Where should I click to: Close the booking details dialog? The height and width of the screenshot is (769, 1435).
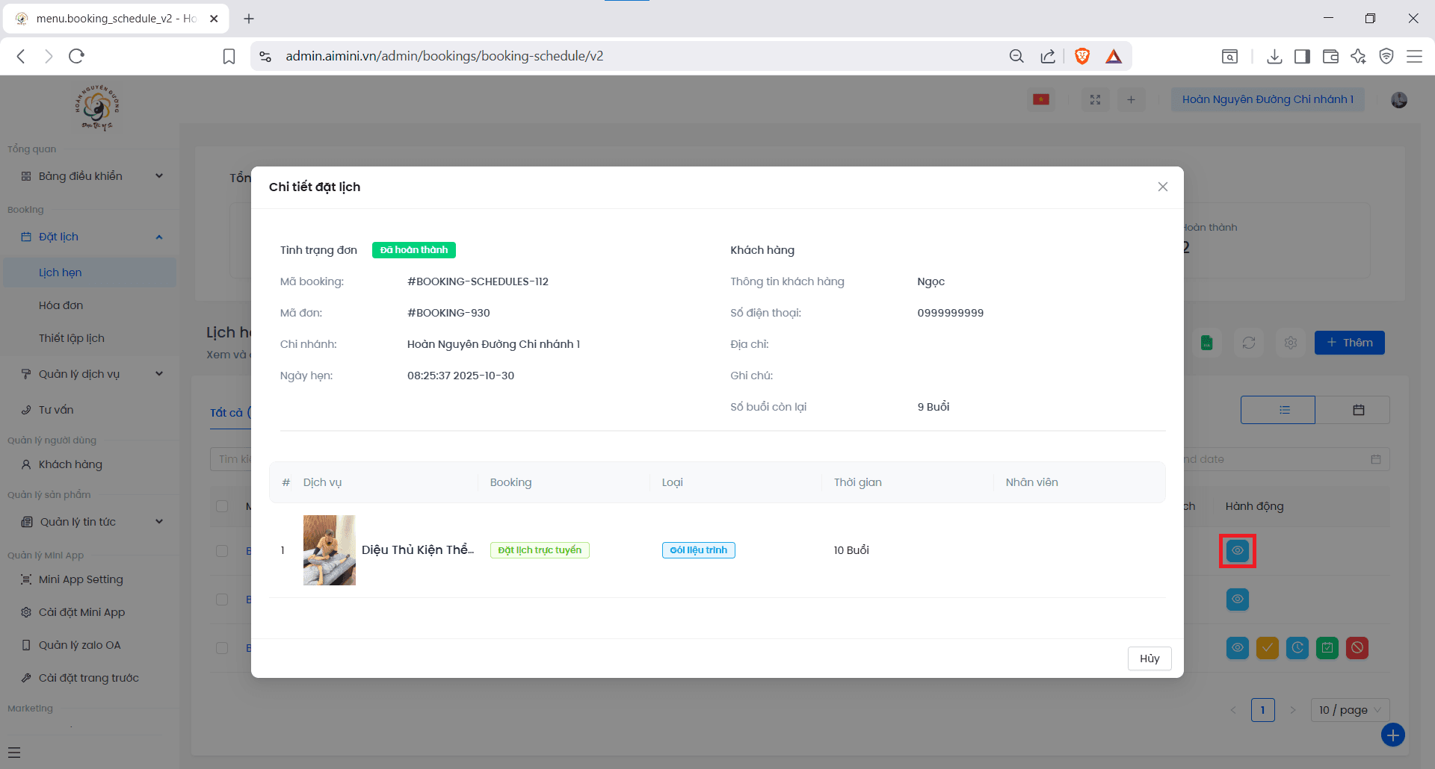point(1162,187)
